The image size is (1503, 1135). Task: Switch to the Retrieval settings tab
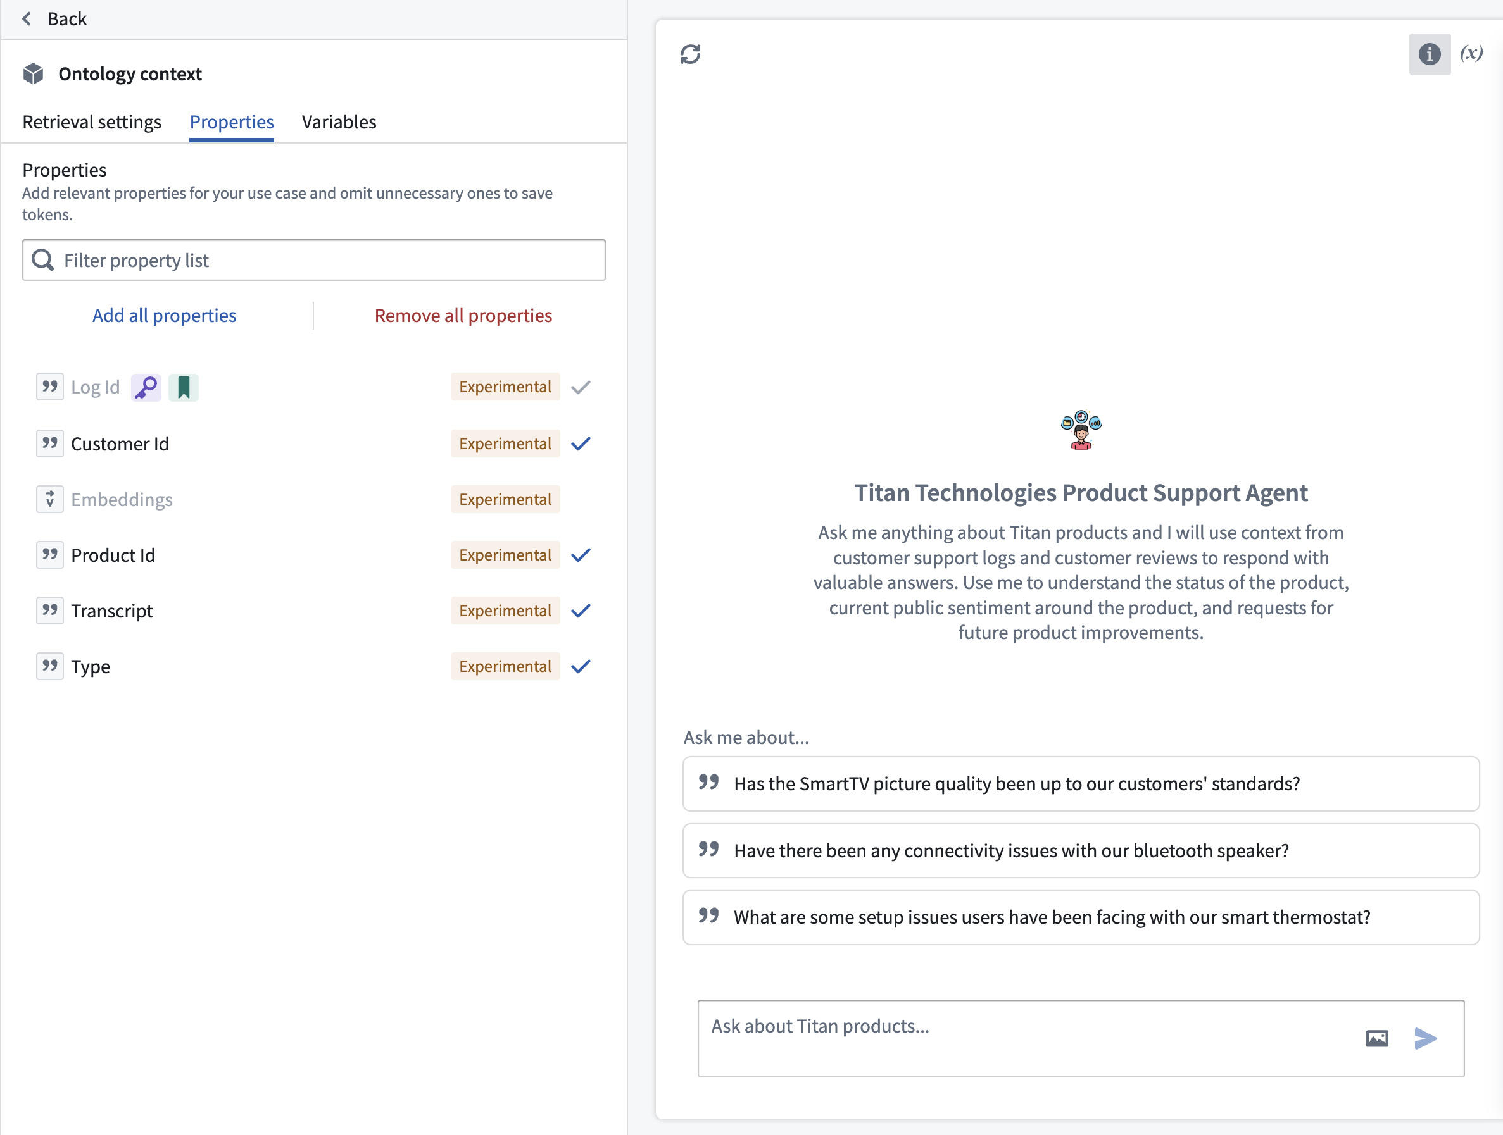(x=92, y=122)
